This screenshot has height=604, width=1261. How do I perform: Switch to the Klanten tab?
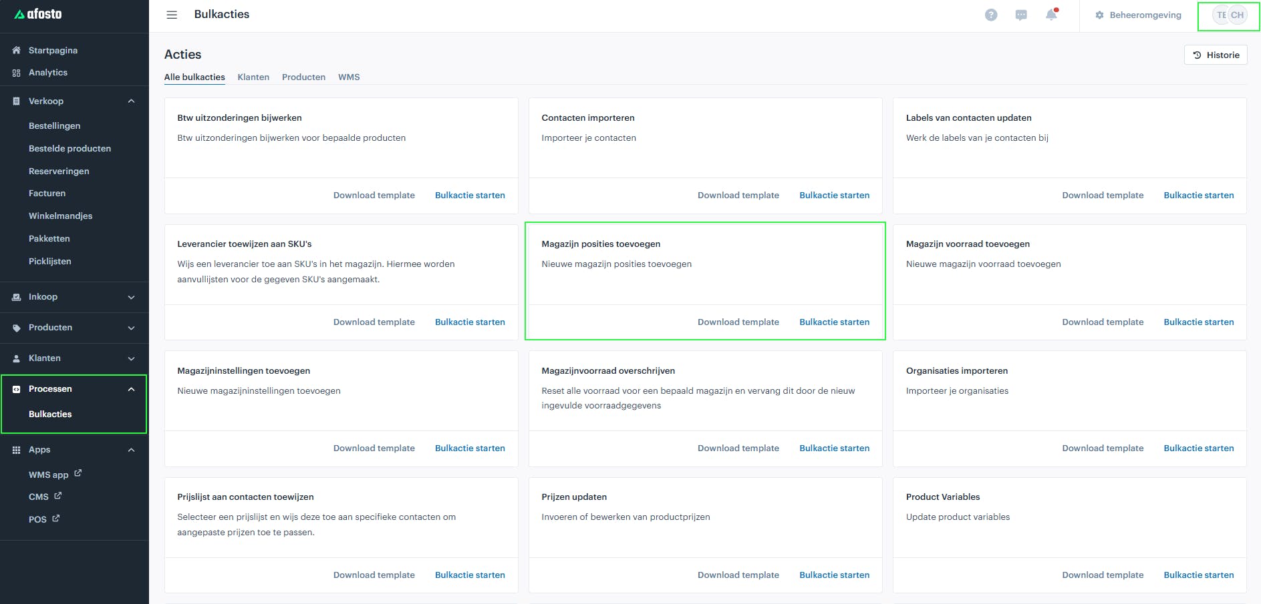[253, 77]
